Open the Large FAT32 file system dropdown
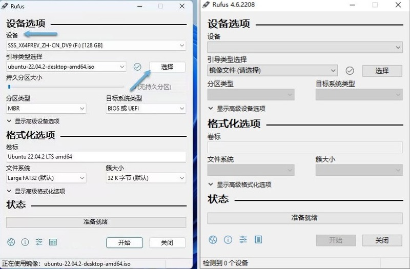410x269 pixels. coord(46,178)
